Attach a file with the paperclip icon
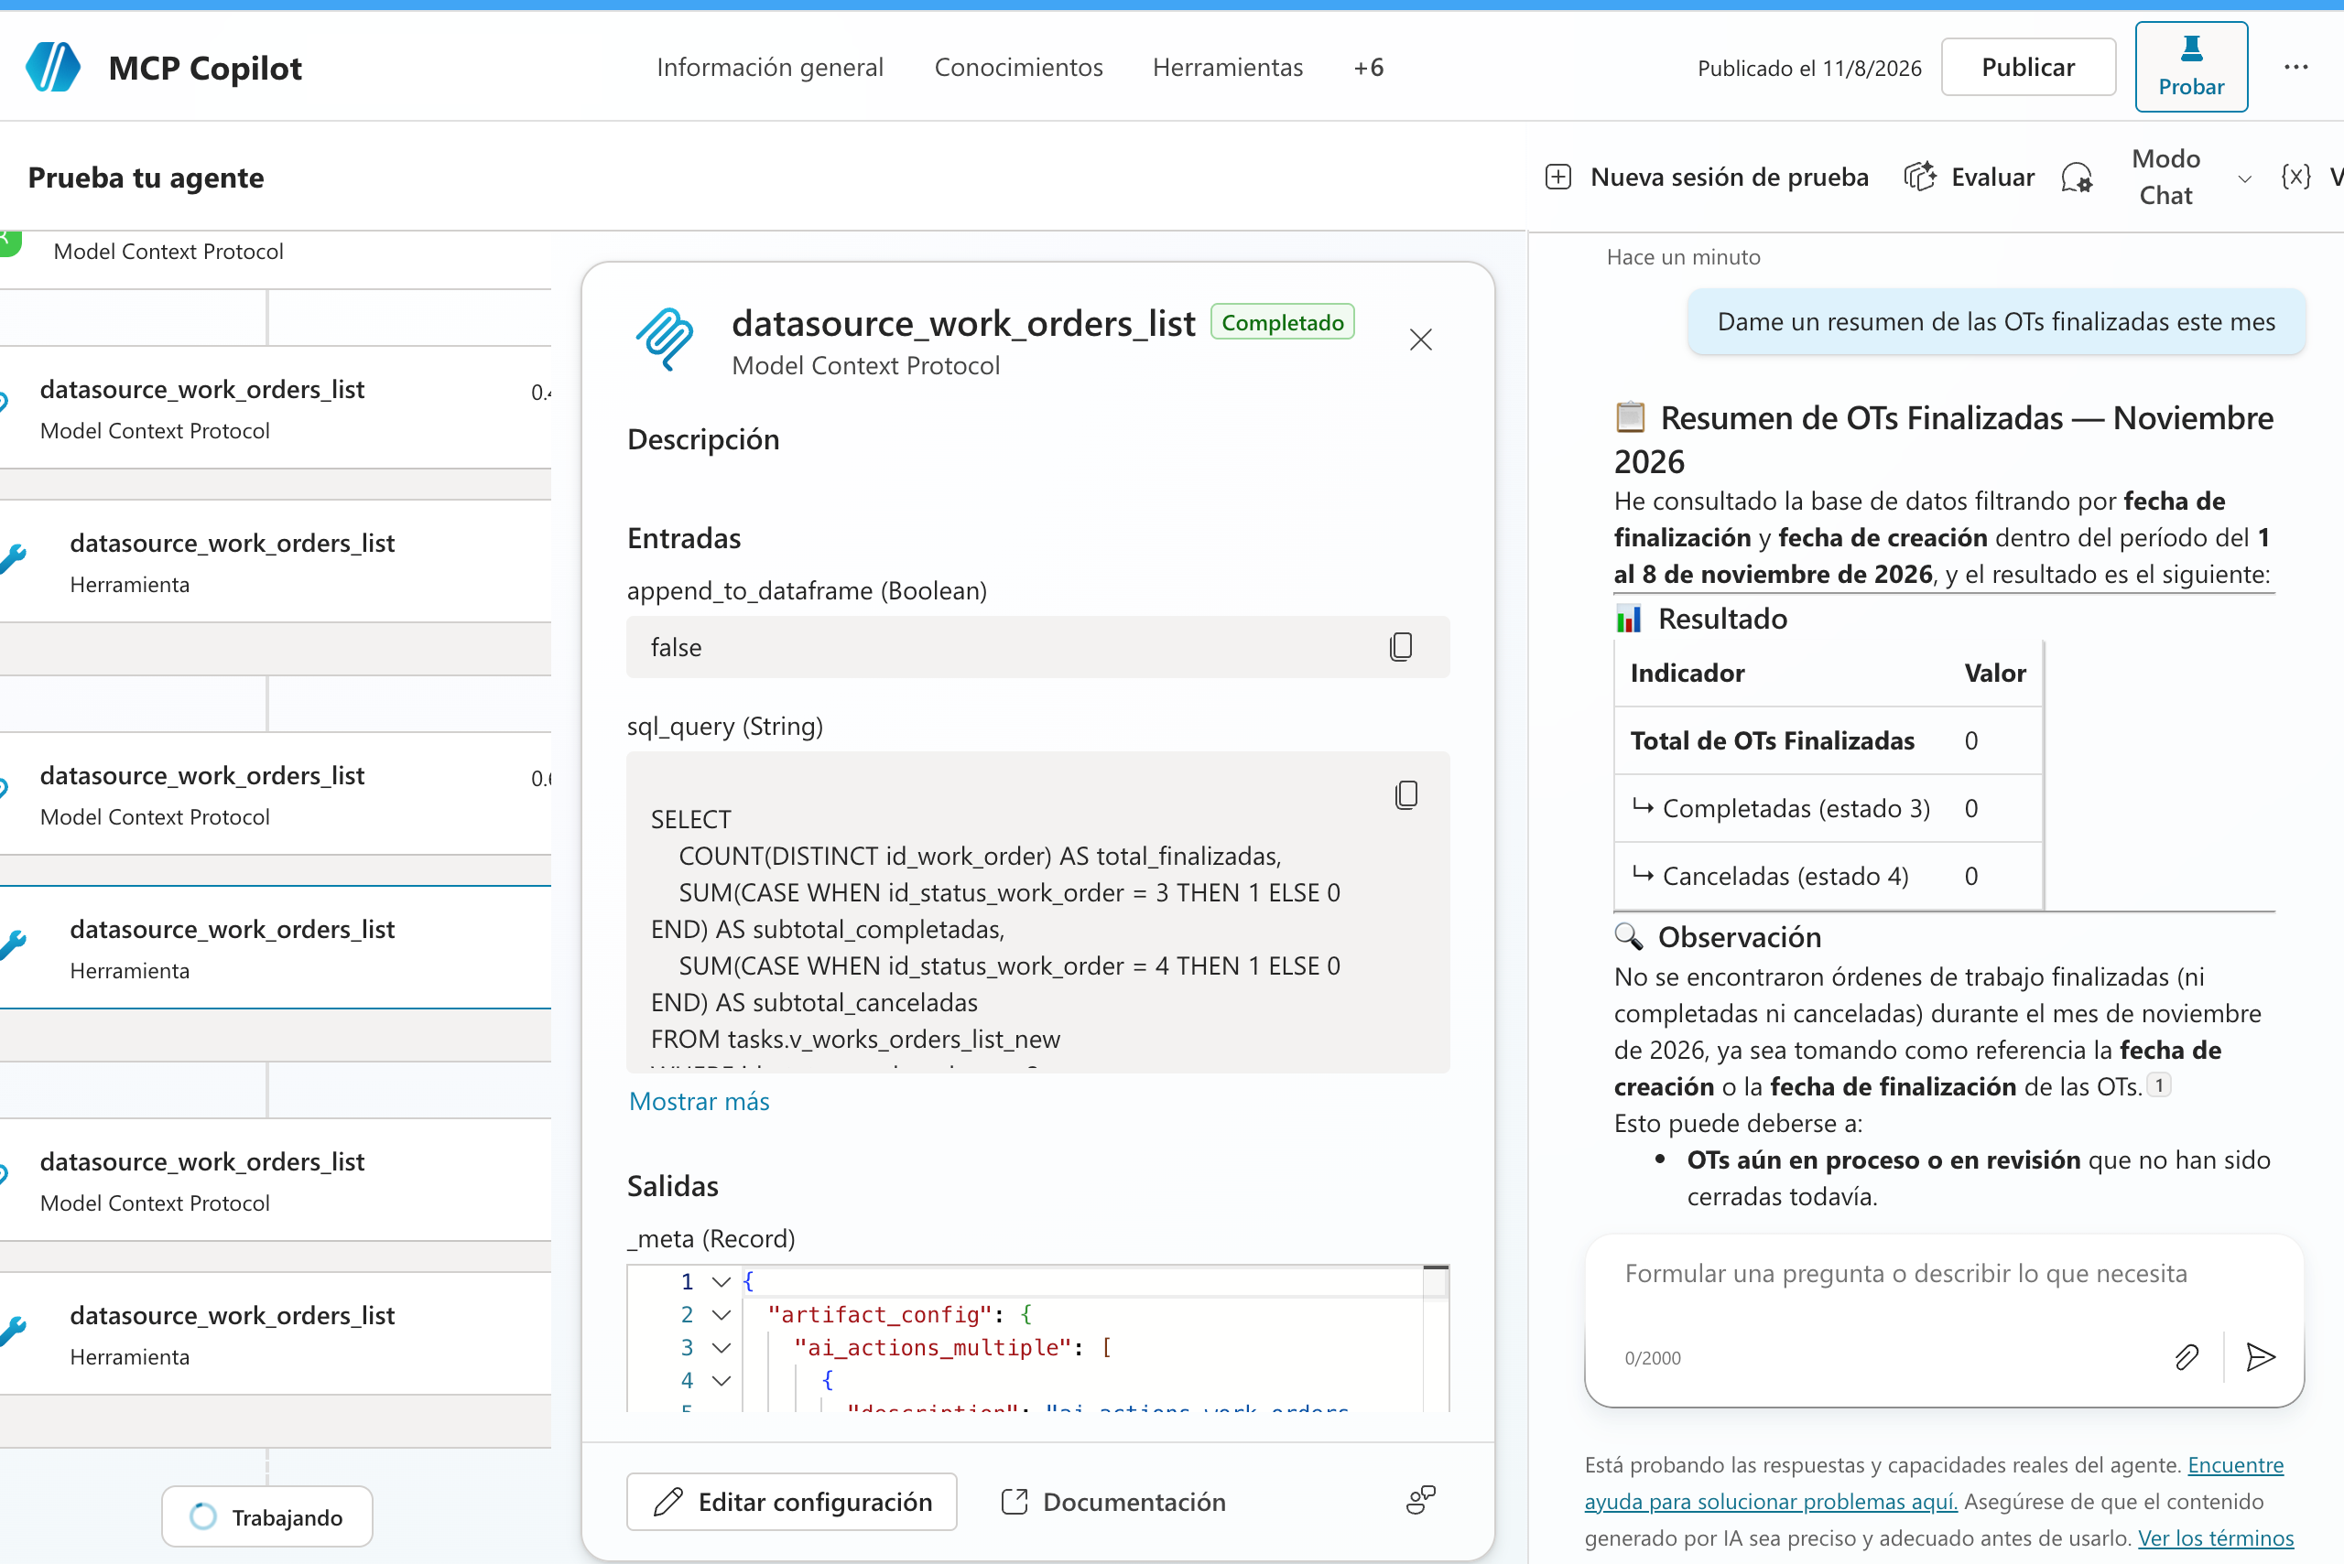 (2186, 1356)
